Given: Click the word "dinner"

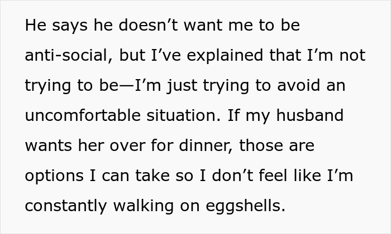Looking at the screenshot, I should point(206,146).
